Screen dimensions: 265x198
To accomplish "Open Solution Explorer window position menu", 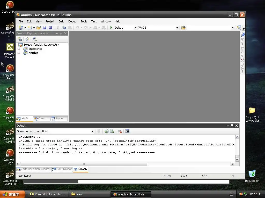I will pos(57,34).
